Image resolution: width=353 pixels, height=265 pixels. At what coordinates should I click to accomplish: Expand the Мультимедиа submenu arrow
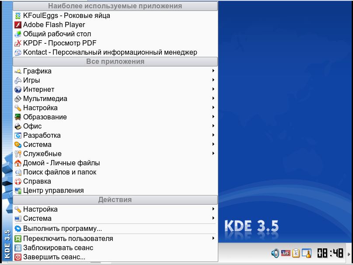pyautogui.click(x=213, y=98)
